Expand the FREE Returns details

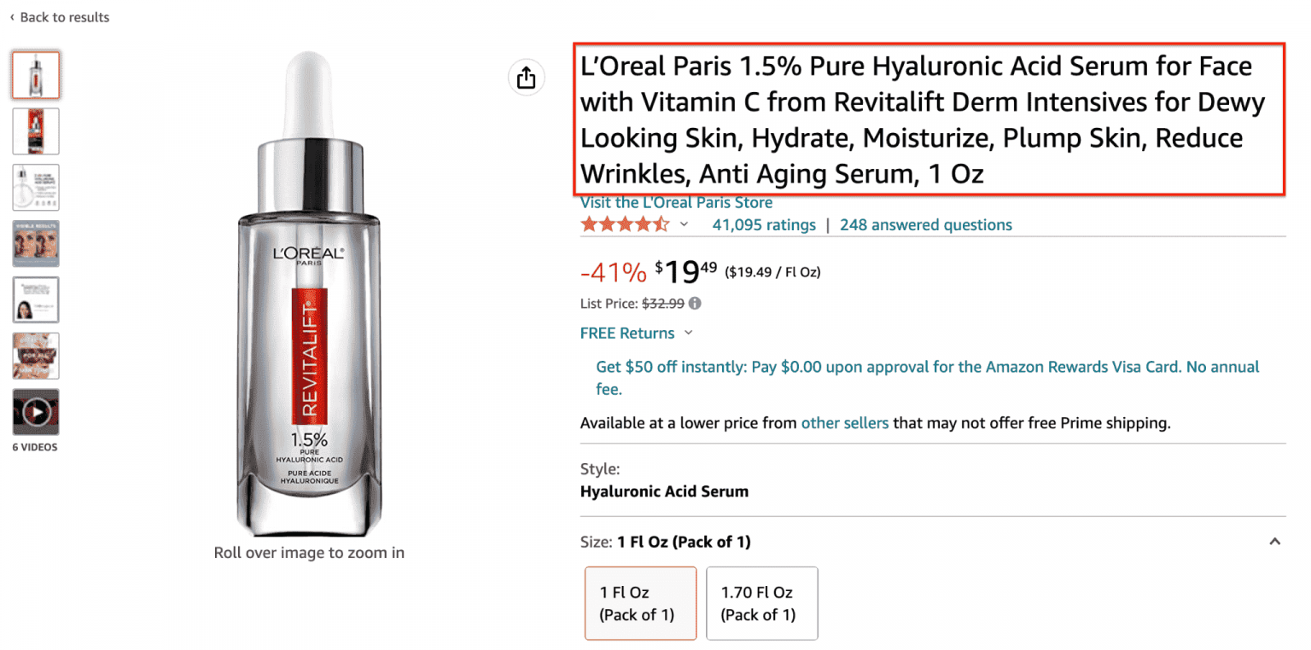coord(689,333)
